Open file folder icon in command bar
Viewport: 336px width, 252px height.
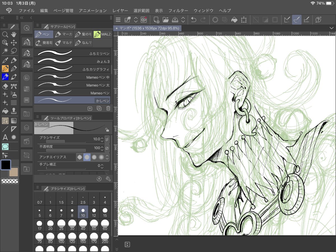pyautogui.click(x=165, y=20)
